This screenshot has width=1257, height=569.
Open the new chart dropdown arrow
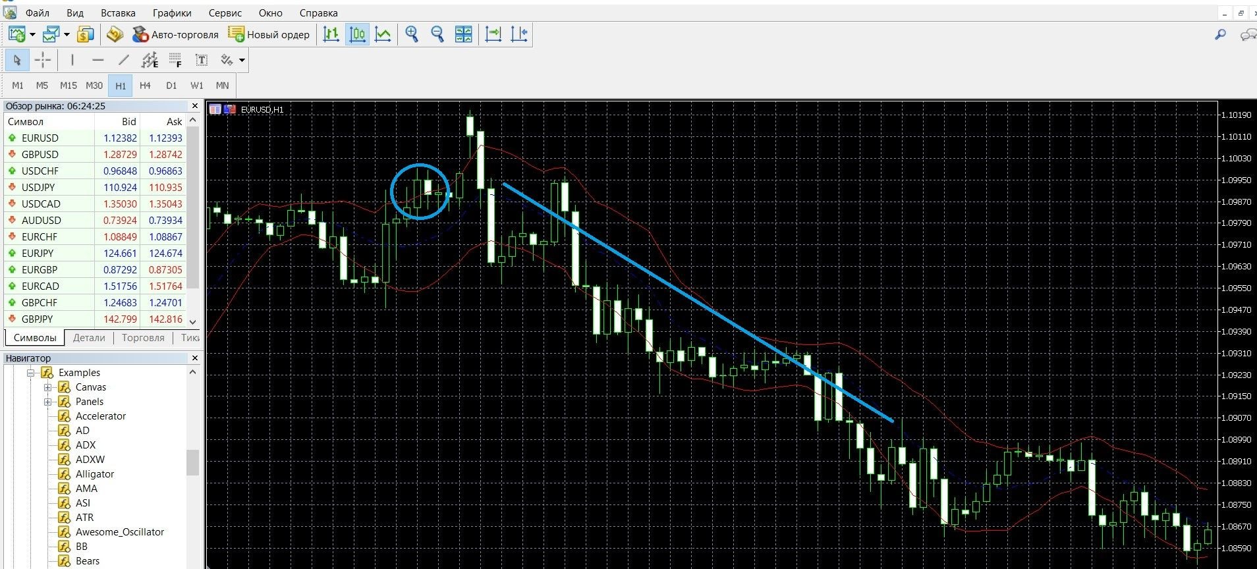(x=32, y=34)
